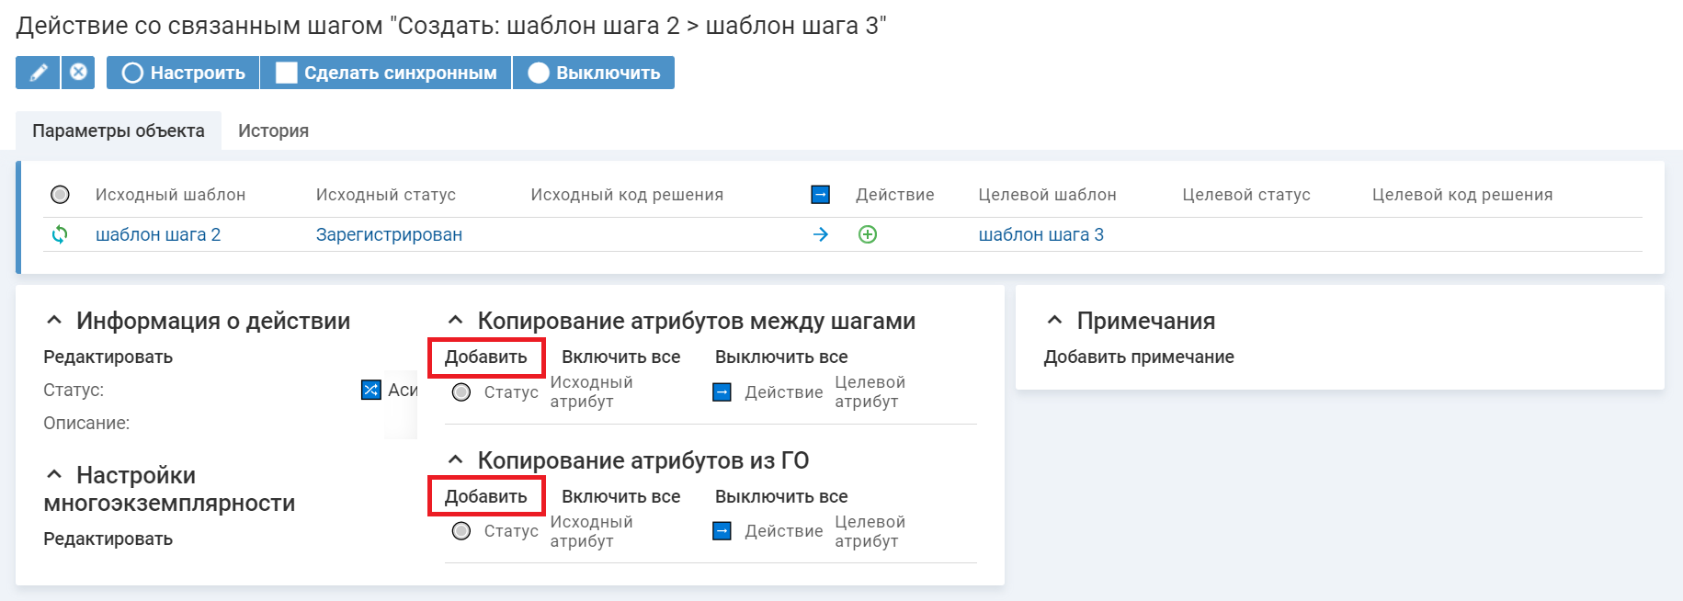The width and height of the screenshot is (1683, 601).
Task: Click the green refresh icon in table row
Action: point(60,234)
